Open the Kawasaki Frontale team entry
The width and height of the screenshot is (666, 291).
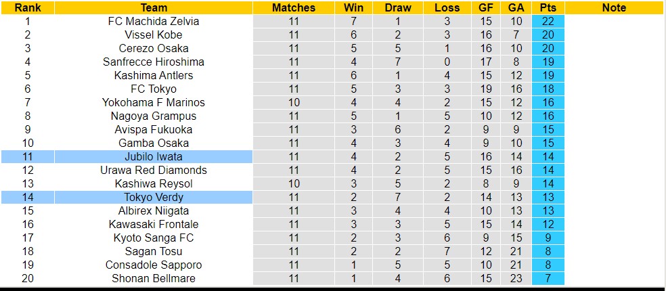pyautogui.click(x=154, y=224)
